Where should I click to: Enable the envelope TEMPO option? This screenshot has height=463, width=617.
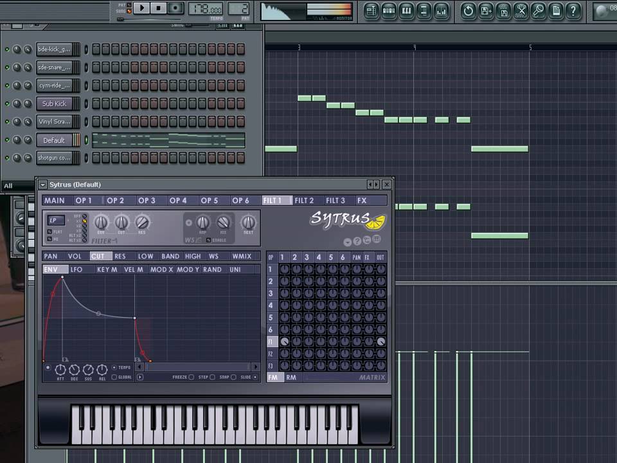coord(114,367)
